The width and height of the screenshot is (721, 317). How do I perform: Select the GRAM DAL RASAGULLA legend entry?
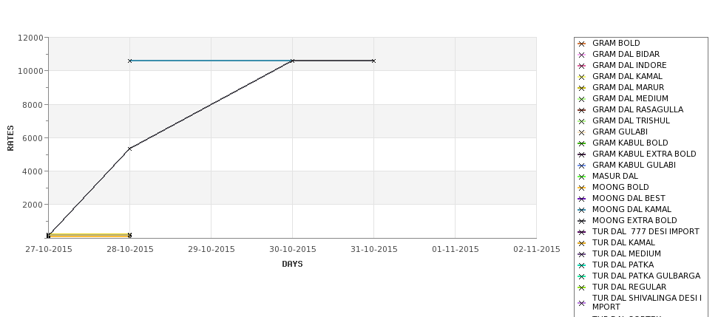tap(637, 109)
